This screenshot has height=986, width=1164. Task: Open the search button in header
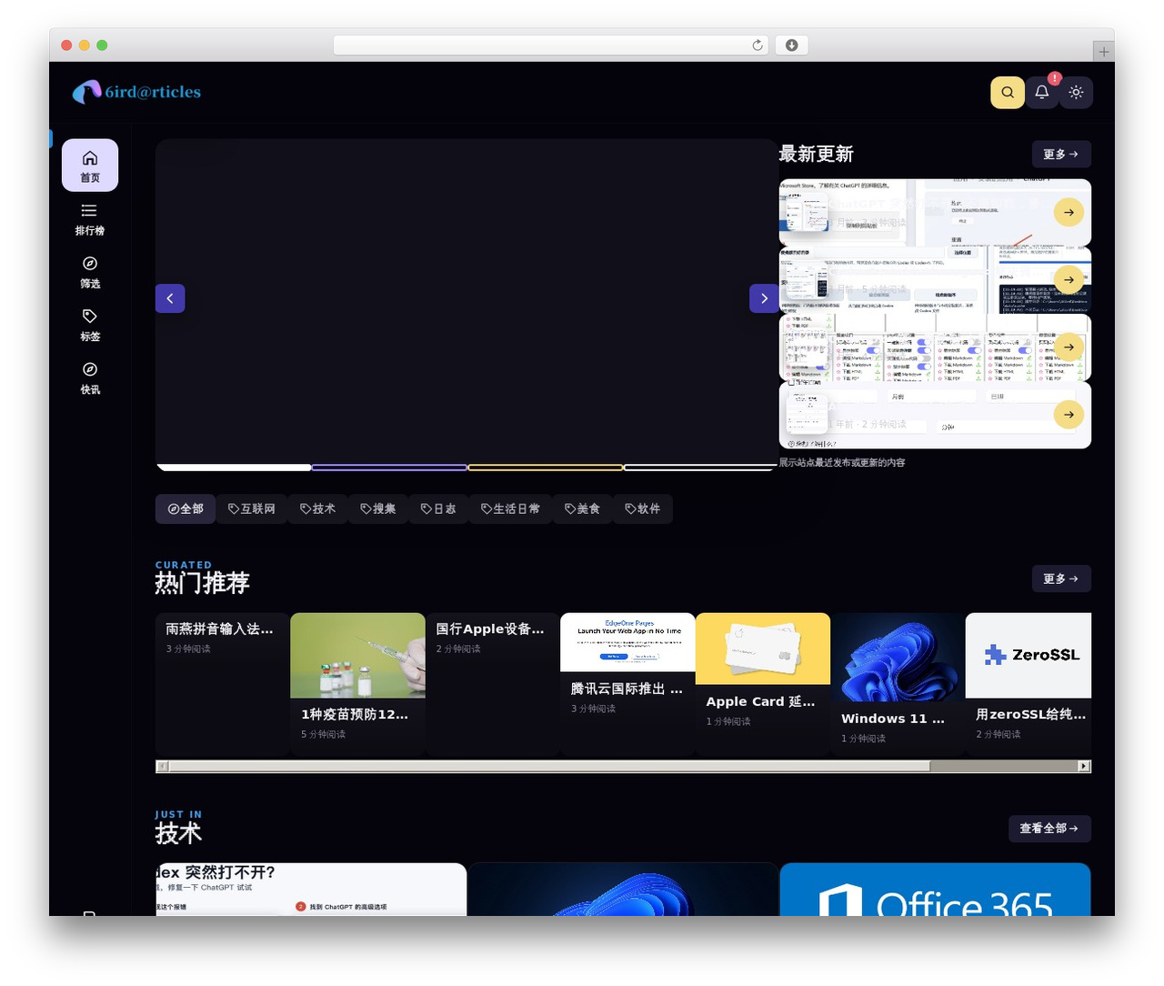click(x=1008, y=92)
